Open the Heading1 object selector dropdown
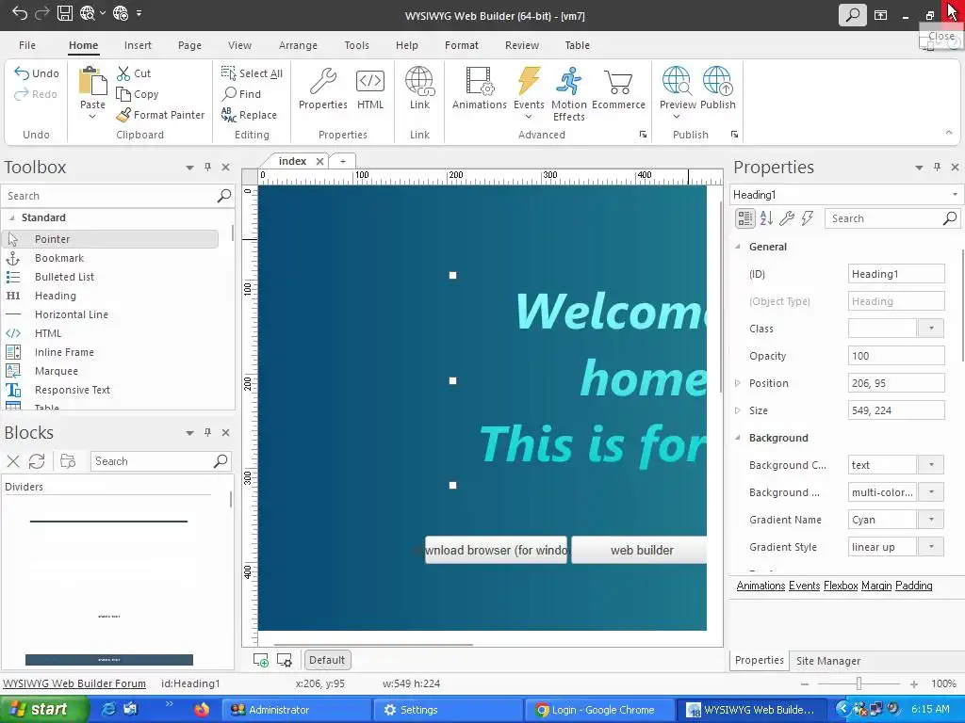This screenshot has width=965, height=723. click(955, 195)
